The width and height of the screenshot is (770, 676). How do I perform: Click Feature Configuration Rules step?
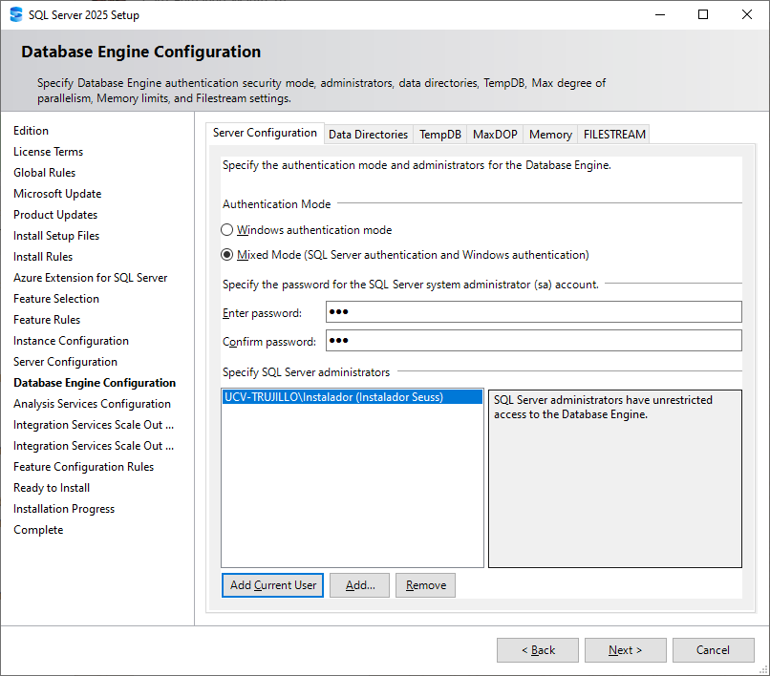point(83,467)
